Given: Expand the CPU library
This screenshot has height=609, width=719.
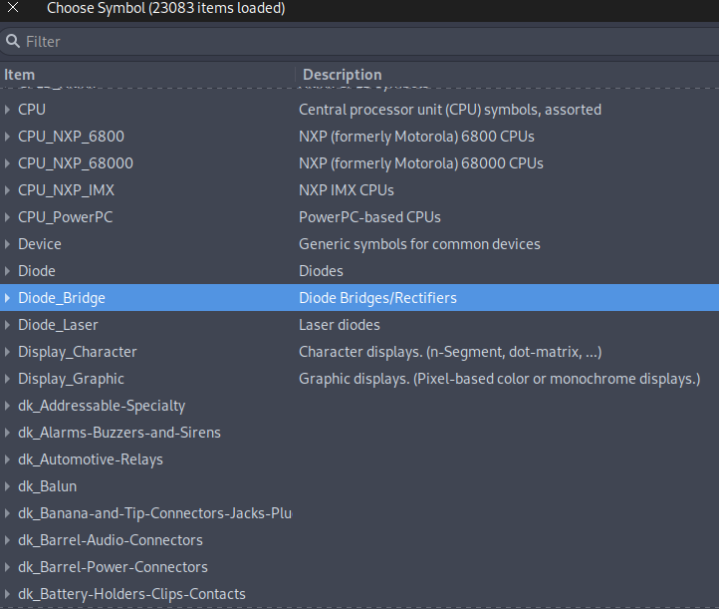Looking at the screenshot, I should click(7, 110).
